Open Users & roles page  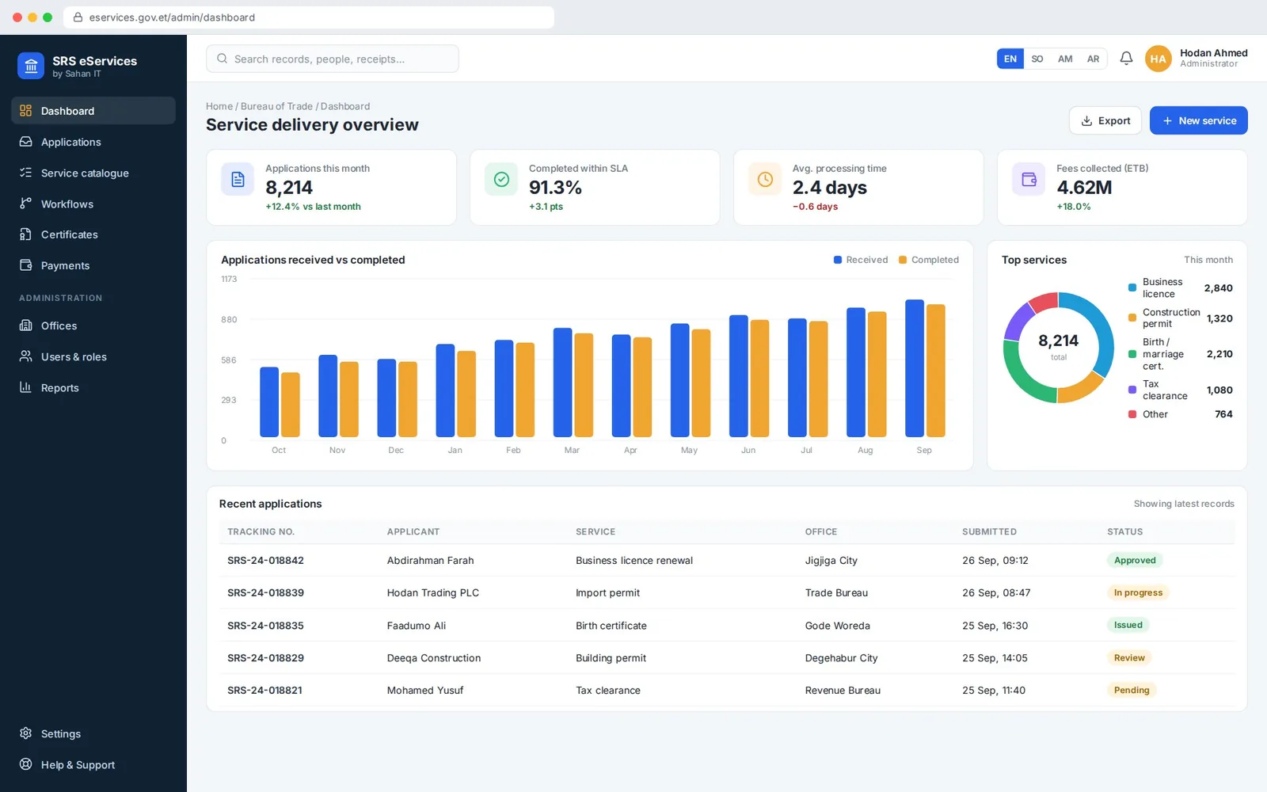coord(93,356)
